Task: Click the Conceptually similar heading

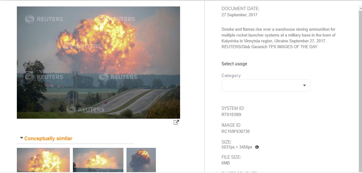Action: click(x=48, y=139)
